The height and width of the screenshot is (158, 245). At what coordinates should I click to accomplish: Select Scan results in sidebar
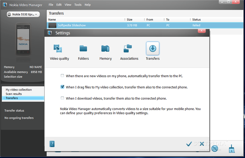(23, 94)
